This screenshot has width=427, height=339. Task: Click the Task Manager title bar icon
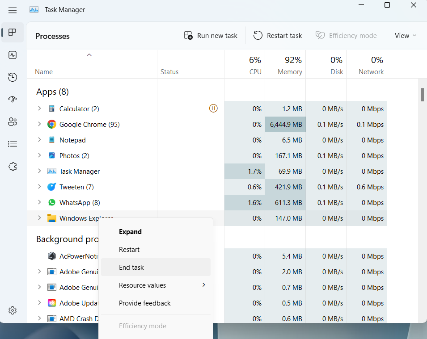click(x=34, y=10)
